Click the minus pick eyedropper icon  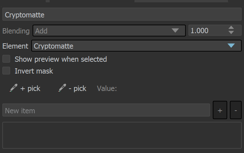(62, 88)
